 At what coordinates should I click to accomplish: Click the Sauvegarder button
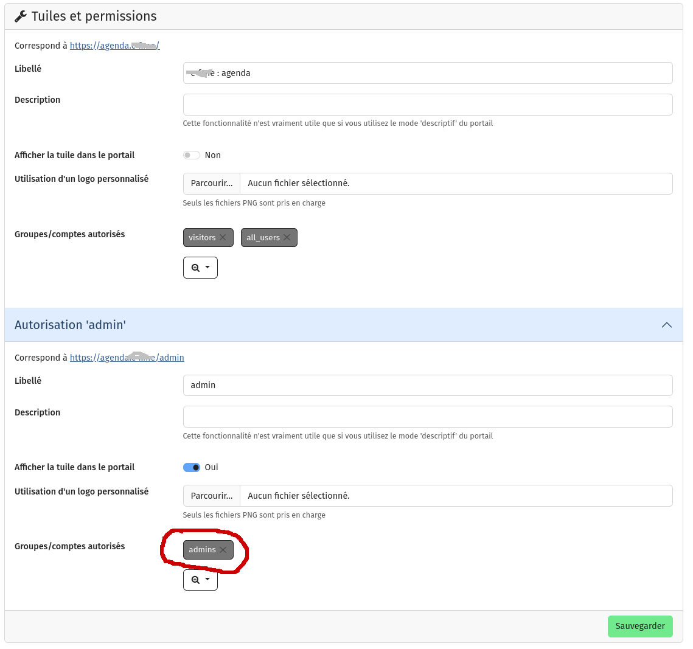[x=639, y=626]
